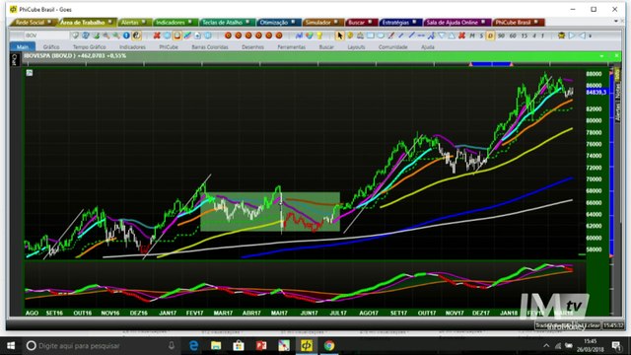Select the upward triangle drawing tool
The image size is (631, 355).
click(x=452, y=35)
